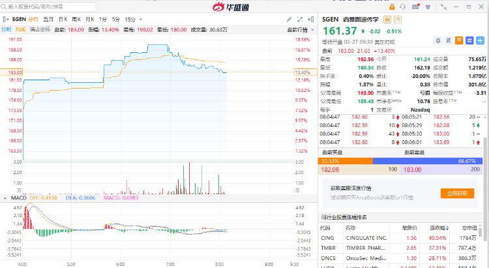Open the 盘前行情 dropdown
The height and width of the screenshot is (268, 489).
301,30
